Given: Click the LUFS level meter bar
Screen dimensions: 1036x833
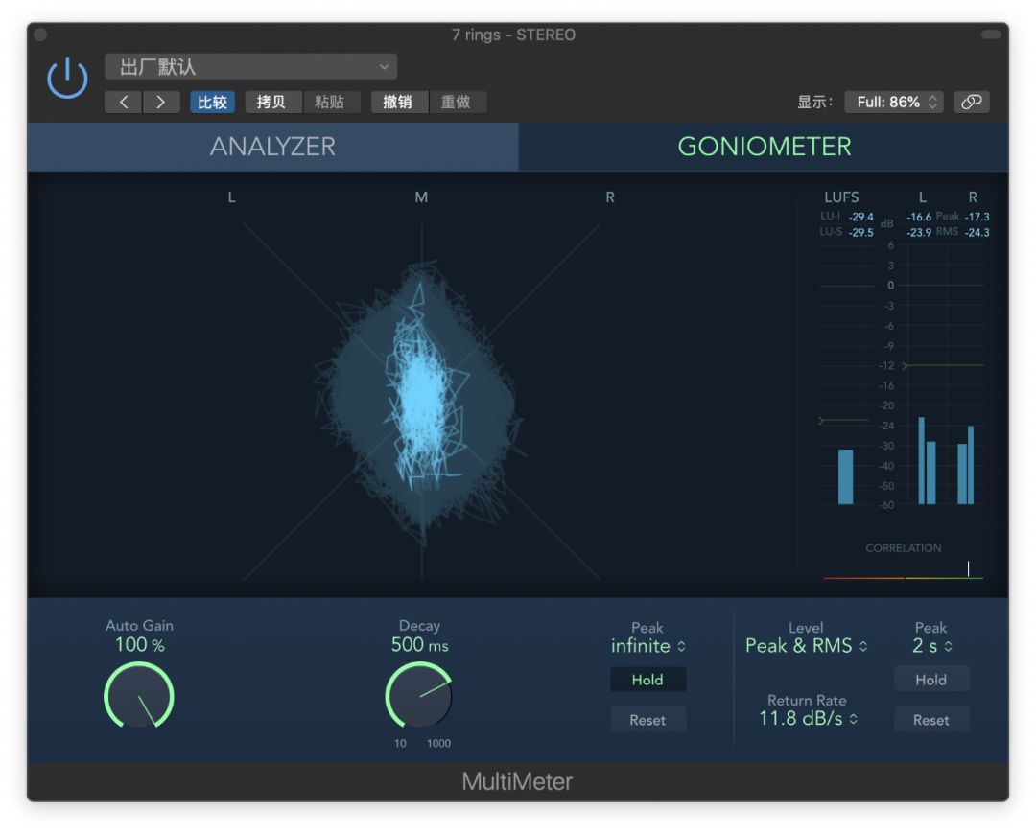Looking at the screenshot, I should (x=845, y=476).
